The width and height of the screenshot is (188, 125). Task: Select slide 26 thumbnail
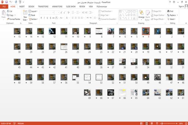pyautogui.click(x=64, y=46)
